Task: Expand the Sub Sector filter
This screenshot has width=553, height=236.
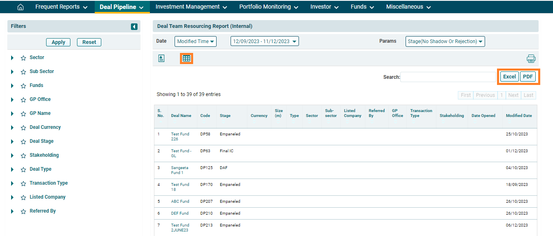Action: click(x=12, y=72)
